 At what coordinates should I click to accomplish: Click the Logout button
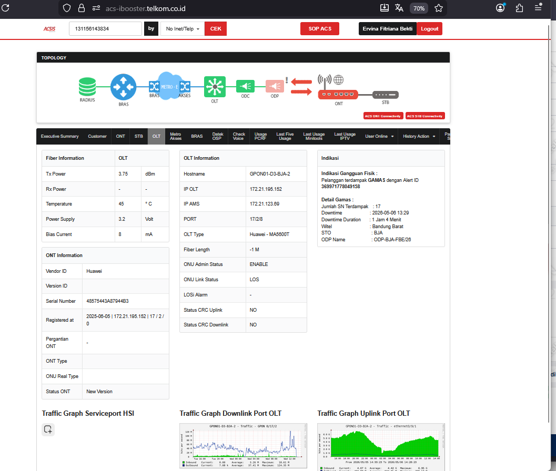click(429, 29)
